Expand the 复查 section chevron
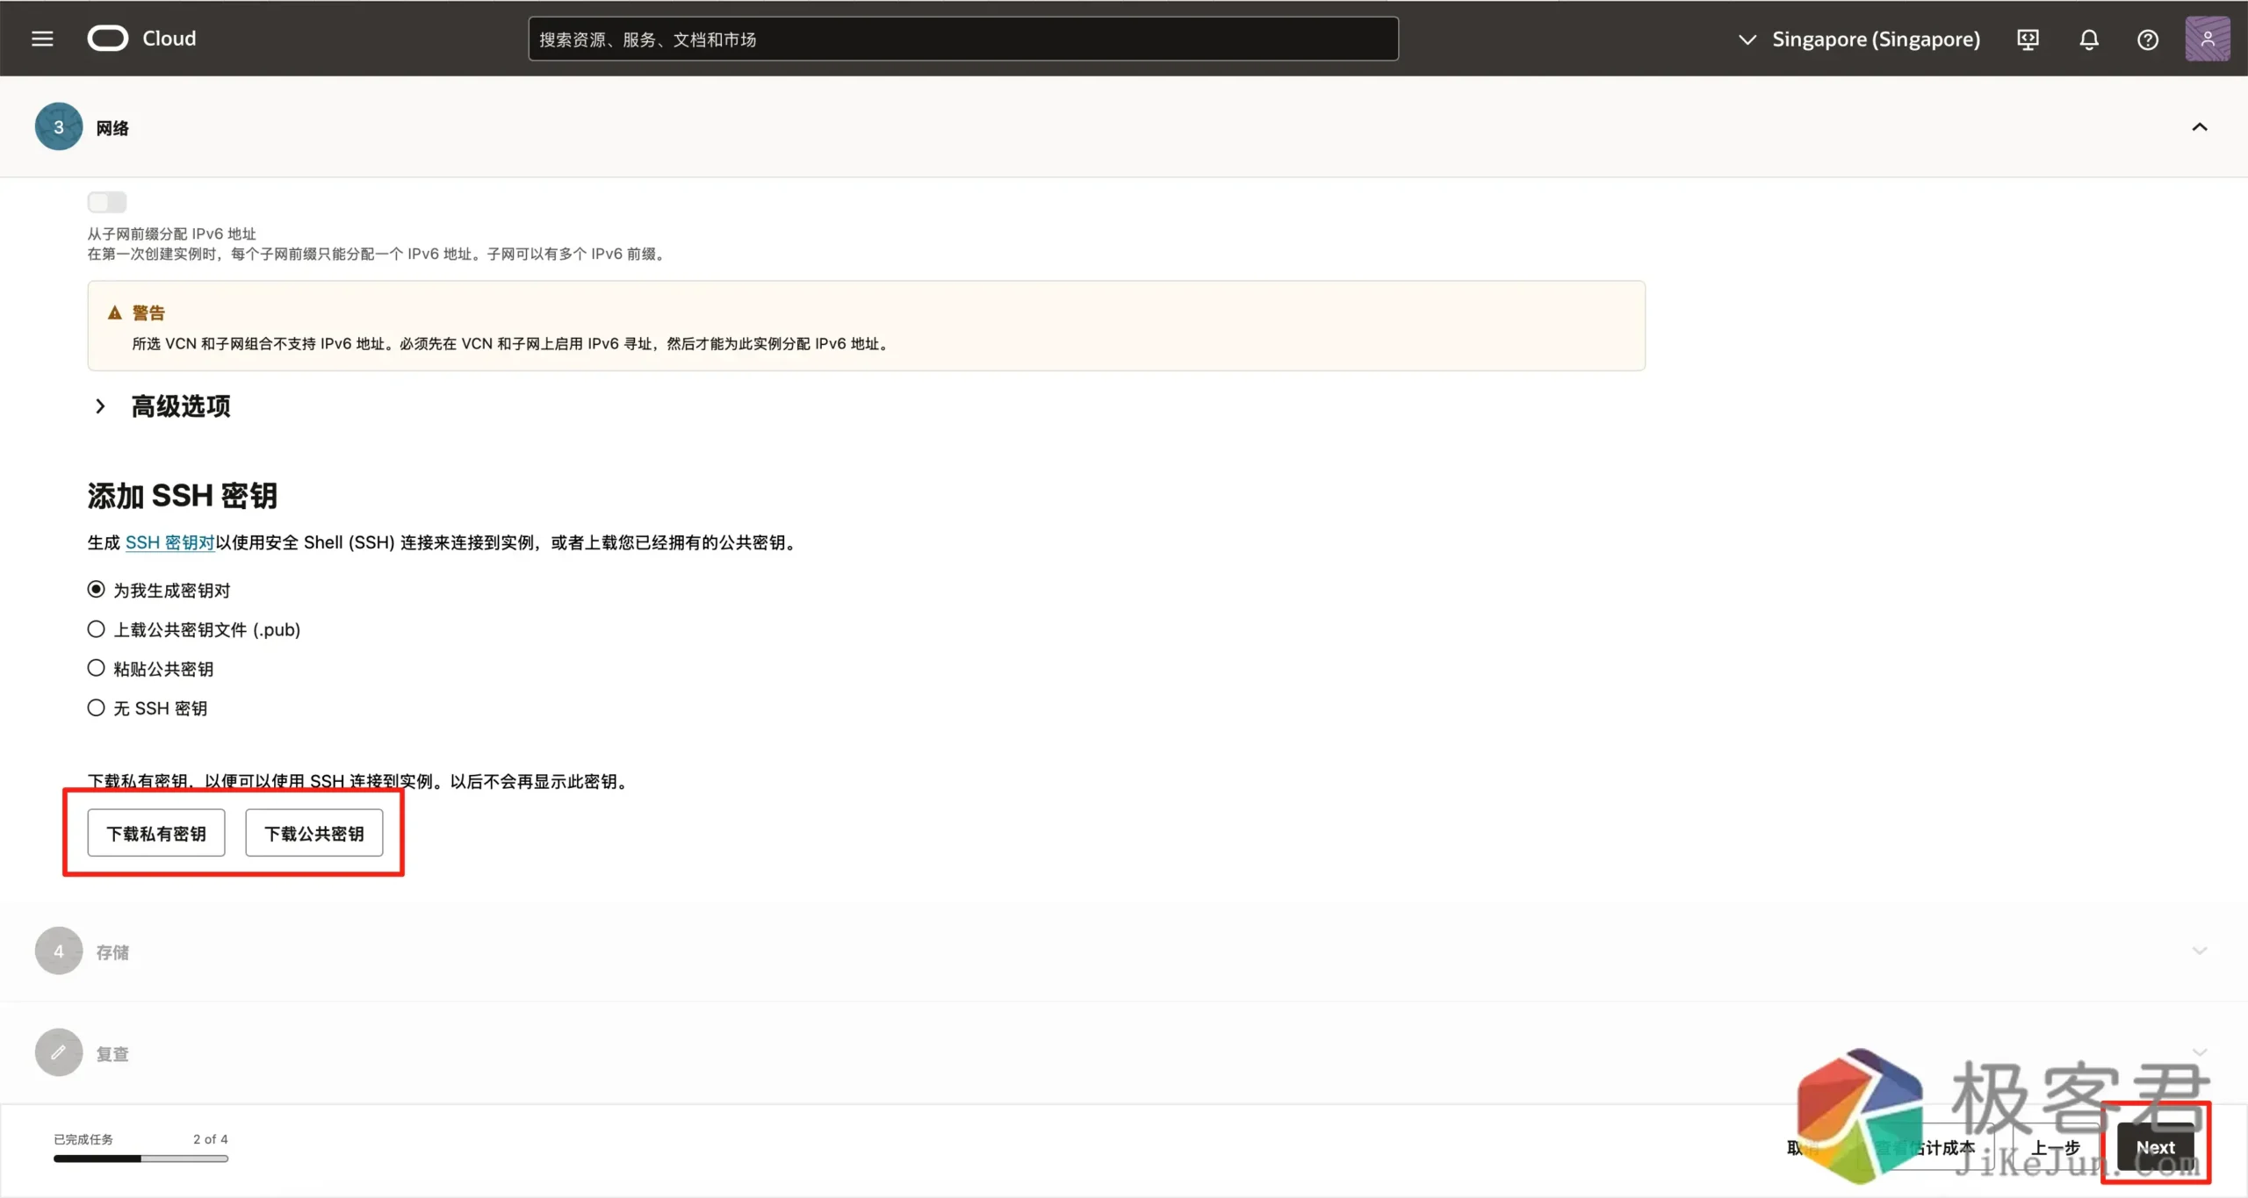Image resolution: width=2248 pixels, height=1198 pixels. point(2199,1051)
